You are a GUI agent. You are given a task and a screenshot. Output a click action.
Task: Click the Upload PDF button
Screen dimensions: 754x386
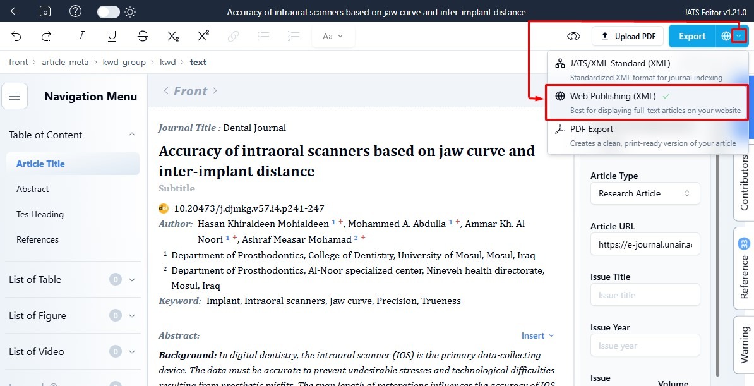tap(628, 36)
